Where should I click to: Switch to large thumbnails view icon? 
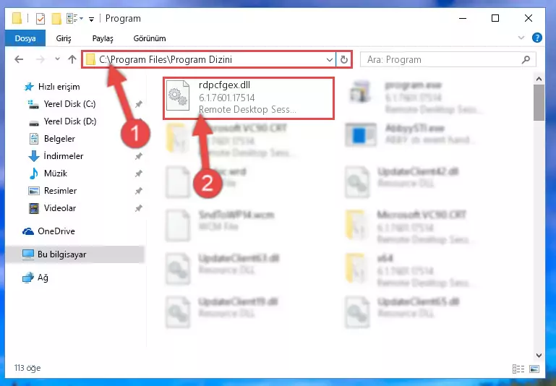pyautogui.click(x=534, y=369)
